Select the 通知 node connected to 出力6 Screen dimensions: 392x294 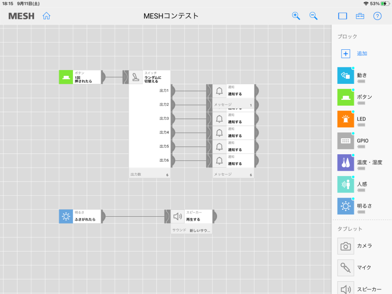point(233,160)
